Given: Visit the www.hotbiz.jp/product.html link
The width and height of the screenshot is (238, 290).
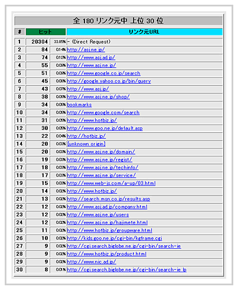Looking at the screenshot, I should coord(107,254).
